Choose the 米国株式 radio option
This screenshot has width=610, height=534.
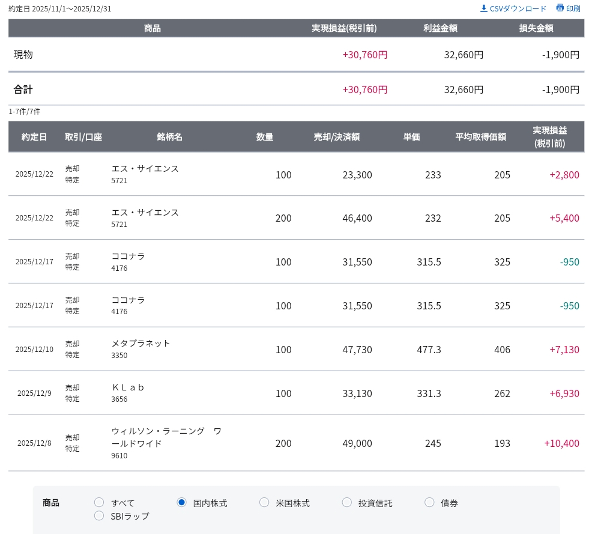click(264, 503)
